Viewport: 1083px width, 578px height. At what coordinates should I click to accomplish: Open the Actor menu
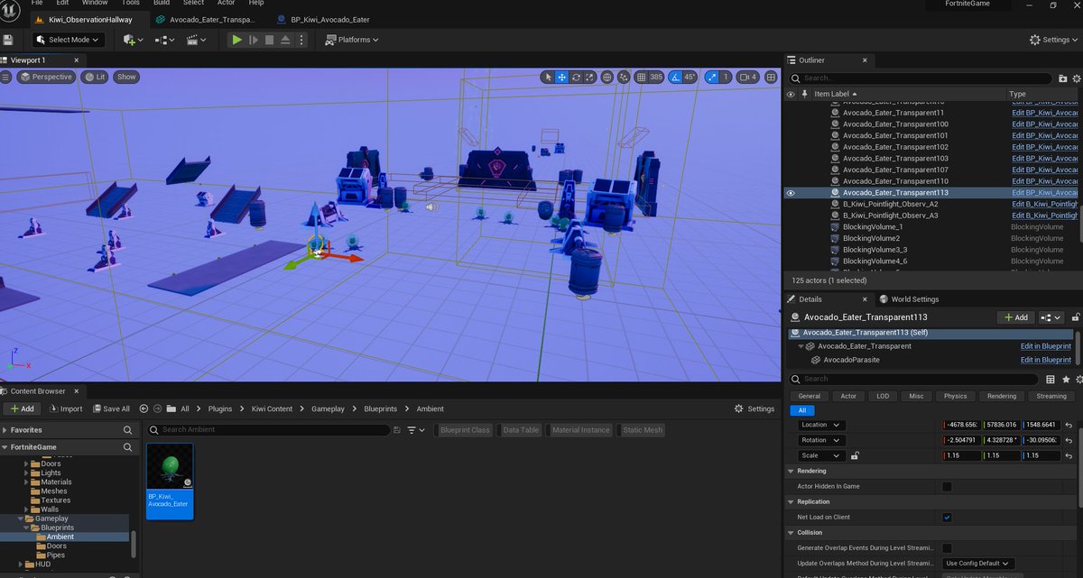coord(226,3)
